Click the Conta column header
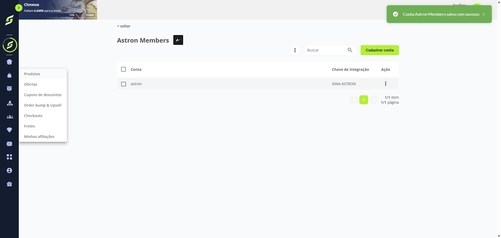Screen dimensions: 501x238 coord(136,69)
